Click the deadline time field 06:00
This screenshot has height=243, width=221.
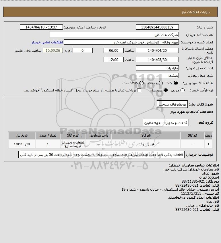[114, 50]
